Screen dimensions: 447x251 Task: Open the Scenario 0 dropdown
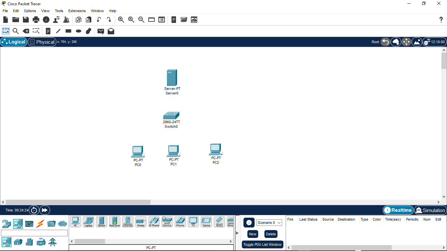[x=269, y=223]
